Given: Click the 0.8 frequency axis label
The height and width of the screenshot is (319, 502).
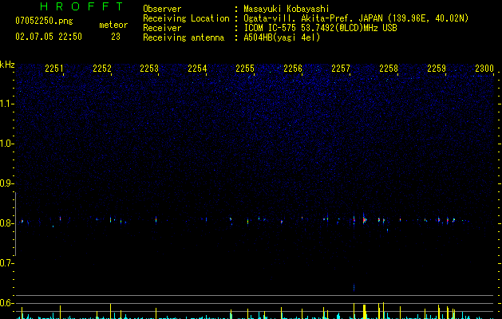Looking at the screenshot, I should (x=7, y=223).
